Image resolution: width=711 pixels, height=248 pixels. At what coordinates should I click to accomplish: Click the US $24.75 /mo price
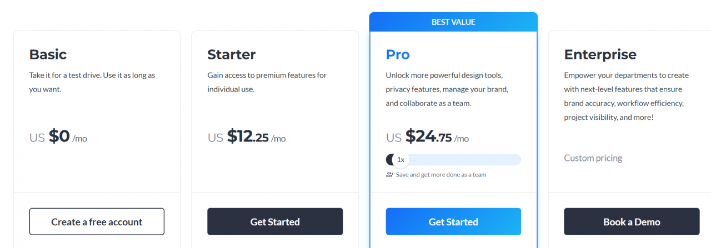(x=427, y=136)
